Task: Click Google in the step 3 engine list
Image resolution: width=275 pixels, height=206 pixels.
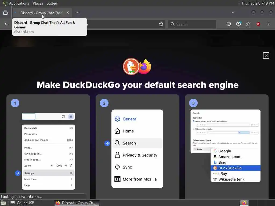Action: (x=236, y=151)
